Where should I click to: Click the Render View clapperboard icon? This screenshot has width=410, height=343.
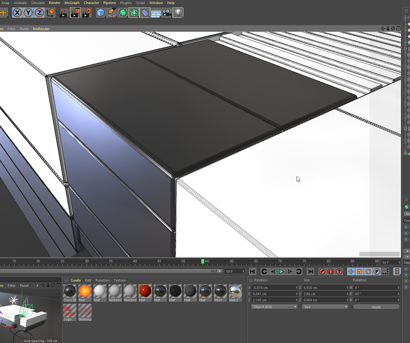[x=64, y=13]
